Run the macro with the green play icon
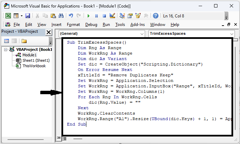The height and width of the screenshot is (144, 240). tap(88, 16)
